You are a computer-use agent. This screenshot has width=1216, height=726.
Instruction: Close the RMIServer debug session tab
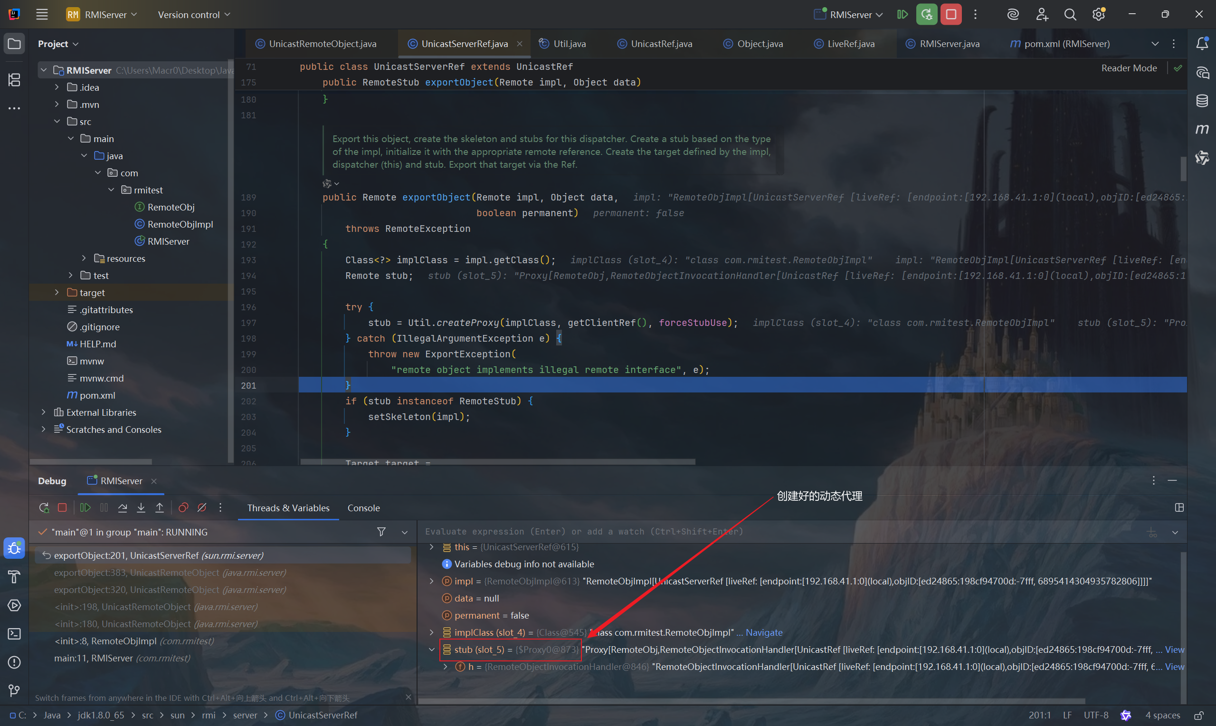tap(154, 481)
